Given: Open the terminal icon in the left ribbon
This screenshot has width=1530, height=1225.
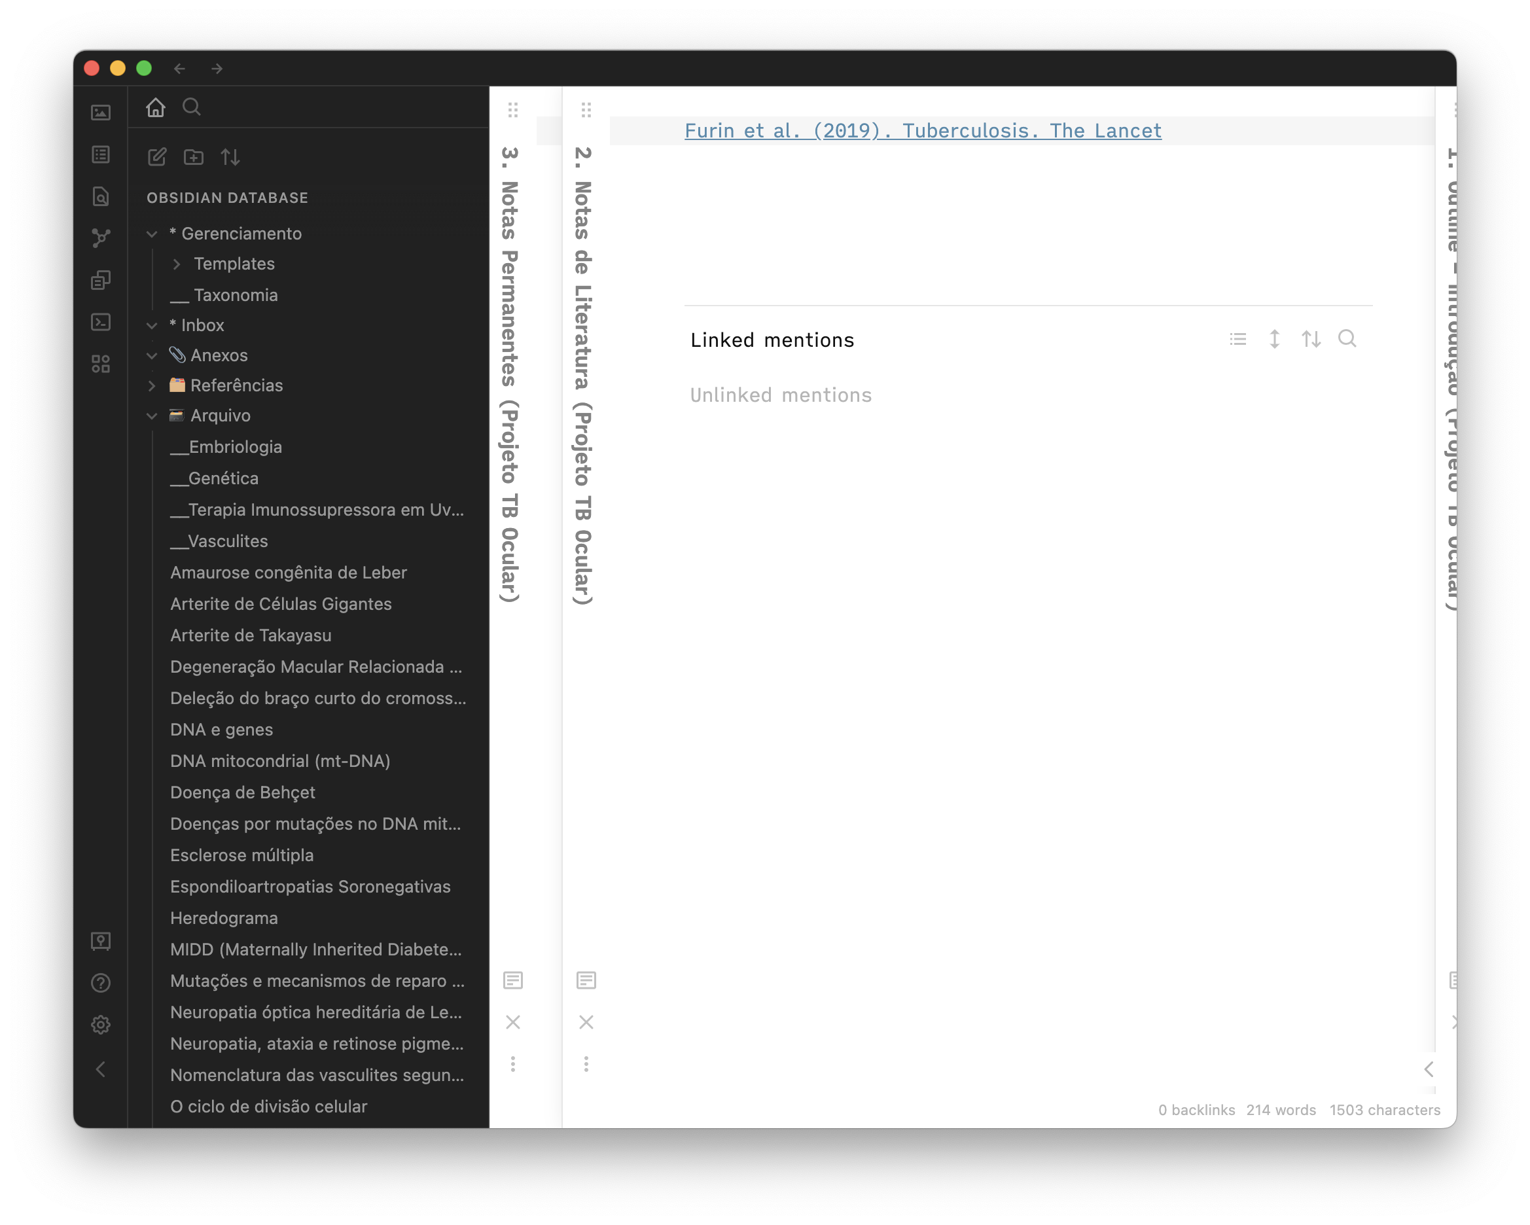Looking at the screenshot, I should 101,322.
